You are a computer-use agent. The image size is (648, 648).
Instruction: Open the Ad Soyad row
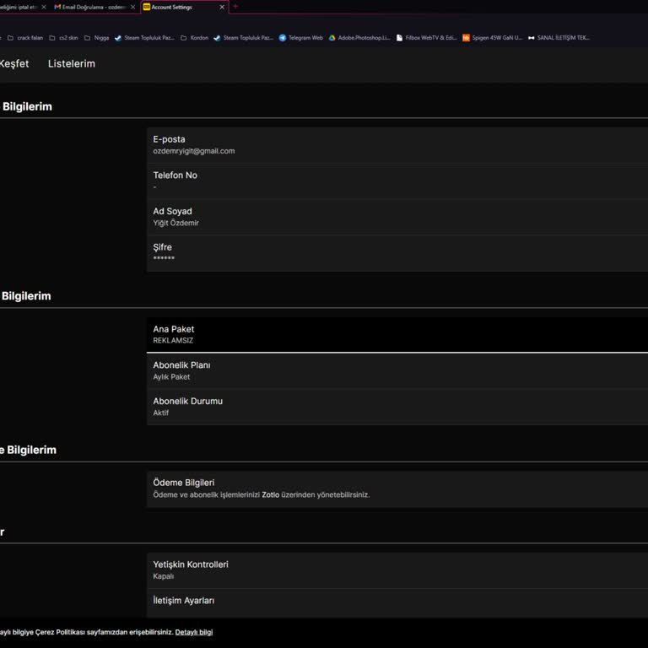[397, 217]
